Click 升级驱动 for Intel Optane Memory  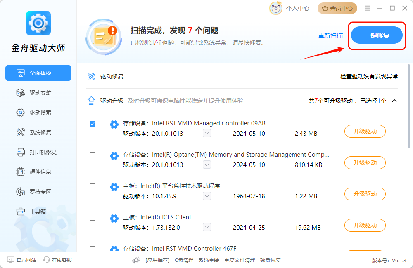click(365, 162)
